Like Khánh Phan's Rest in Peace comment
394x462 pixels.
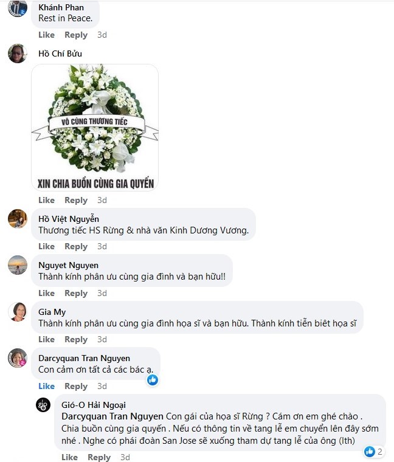click(47, 35)
